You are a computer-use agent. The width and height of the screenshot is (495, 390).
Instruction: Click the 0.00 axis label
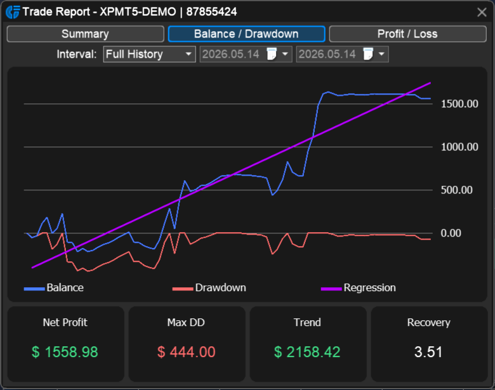pyautogui.click(x=451, y=233)
